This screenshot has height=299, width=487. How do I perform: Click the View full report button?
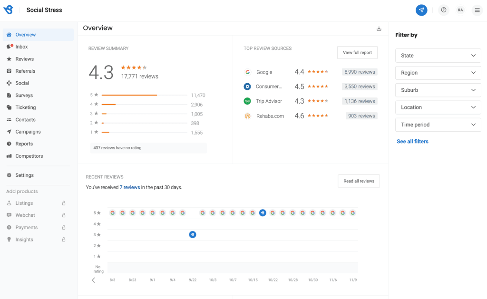357,52
